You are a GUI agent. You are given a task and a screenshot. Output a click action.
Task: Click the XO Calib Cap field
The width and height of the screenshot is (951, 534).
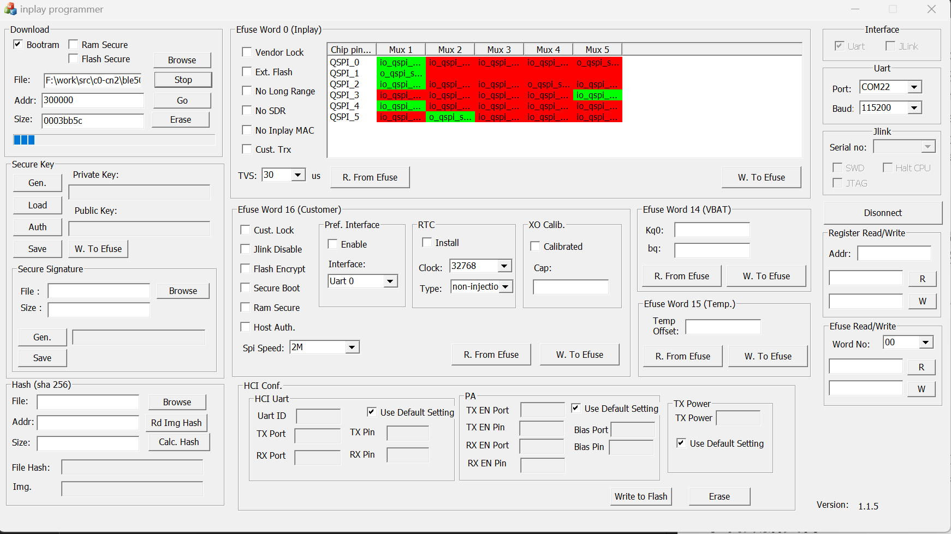coord(570,287)
